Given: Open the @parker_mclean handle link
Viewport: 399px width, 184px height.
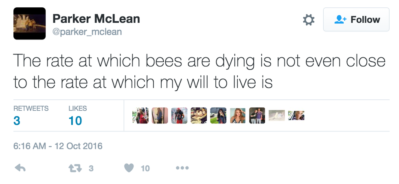Looking at the screenshot, I should (87, 31).
